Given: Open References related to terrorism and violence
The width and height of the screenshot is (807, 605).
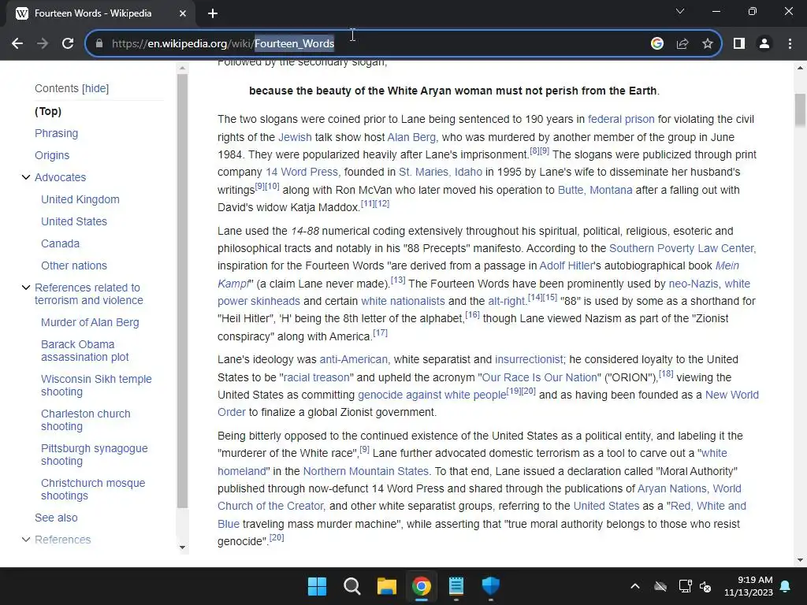Looking at the screenshot, I should (89, 294).
